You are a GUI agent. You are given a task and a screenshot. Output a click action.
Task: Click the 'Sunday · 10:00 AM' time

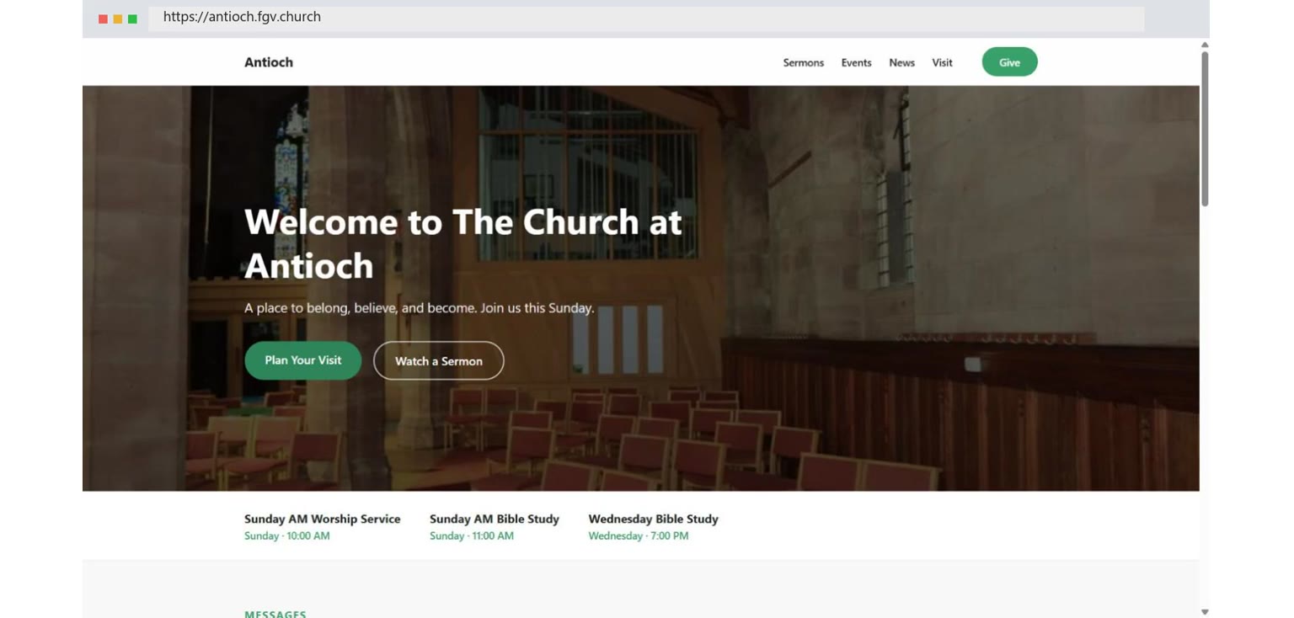(287, 535)
